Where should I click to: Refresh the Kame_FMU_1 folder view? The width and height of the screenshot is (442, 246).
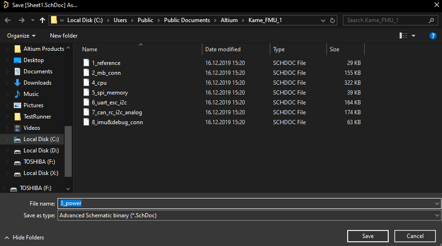[333, 20]
